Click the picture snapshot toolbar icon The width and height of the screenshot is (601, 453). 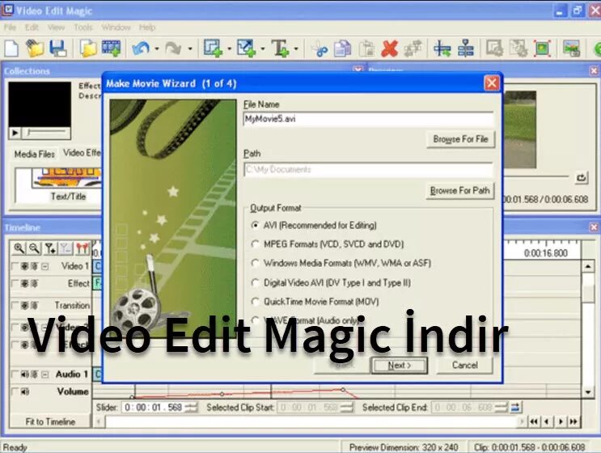click(572, 49)
